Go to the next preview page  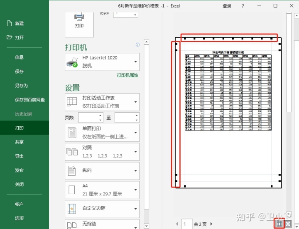coord(211,224)
